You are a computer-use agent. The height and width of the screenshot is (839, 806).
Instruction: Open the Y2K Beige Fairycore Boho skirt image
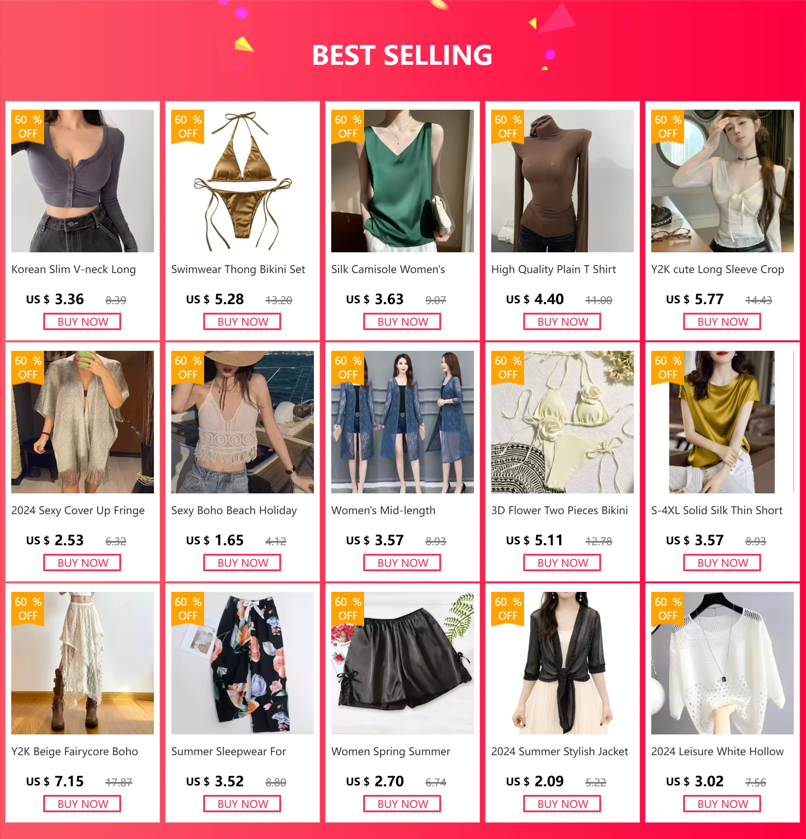[x=83, y=663]
